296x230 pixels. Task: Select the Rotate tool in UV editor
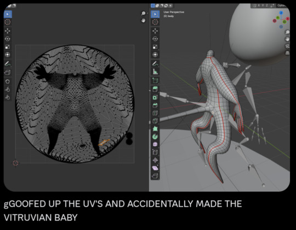(8, 39)
